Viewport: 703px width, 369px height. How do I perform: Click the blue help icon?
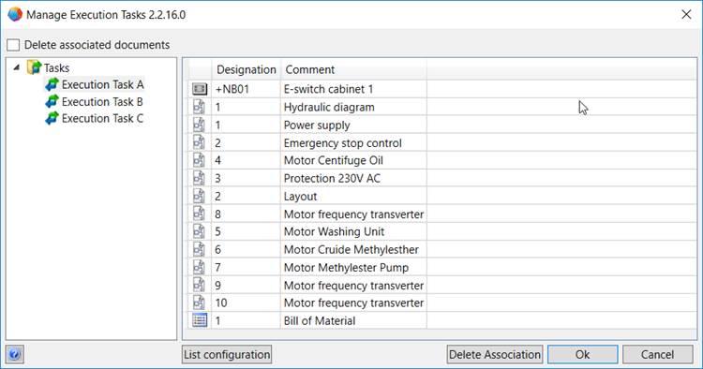click(x=14, y=355)
